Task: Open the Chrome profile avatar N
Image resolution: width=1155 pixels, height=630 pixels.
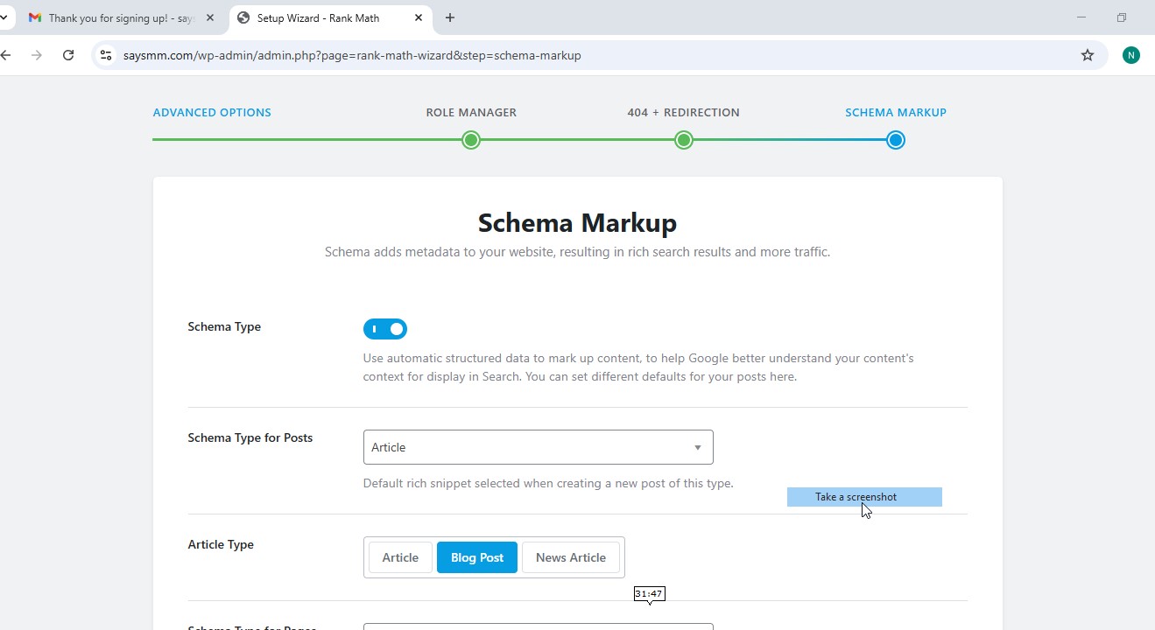Action: pos(1131,55)
